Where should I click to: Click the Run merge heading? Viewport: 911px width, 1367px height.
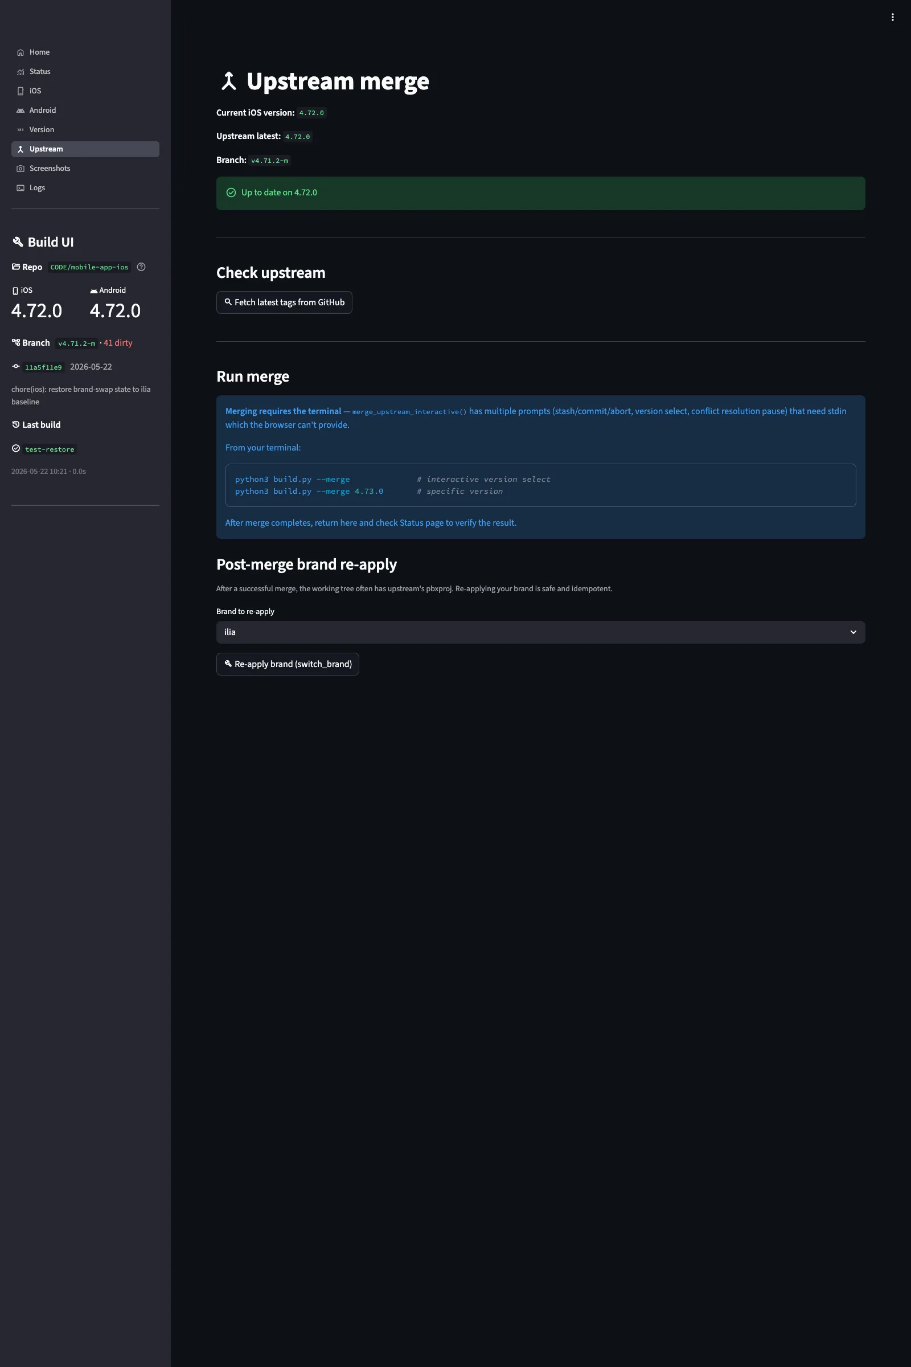click(x=253, y=376)
